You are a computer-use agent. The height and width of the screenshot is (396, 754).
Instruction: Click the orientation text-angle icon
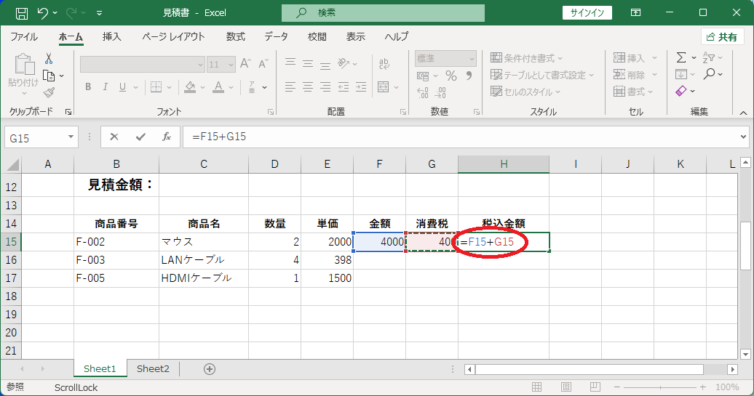(x=344, y=63)
